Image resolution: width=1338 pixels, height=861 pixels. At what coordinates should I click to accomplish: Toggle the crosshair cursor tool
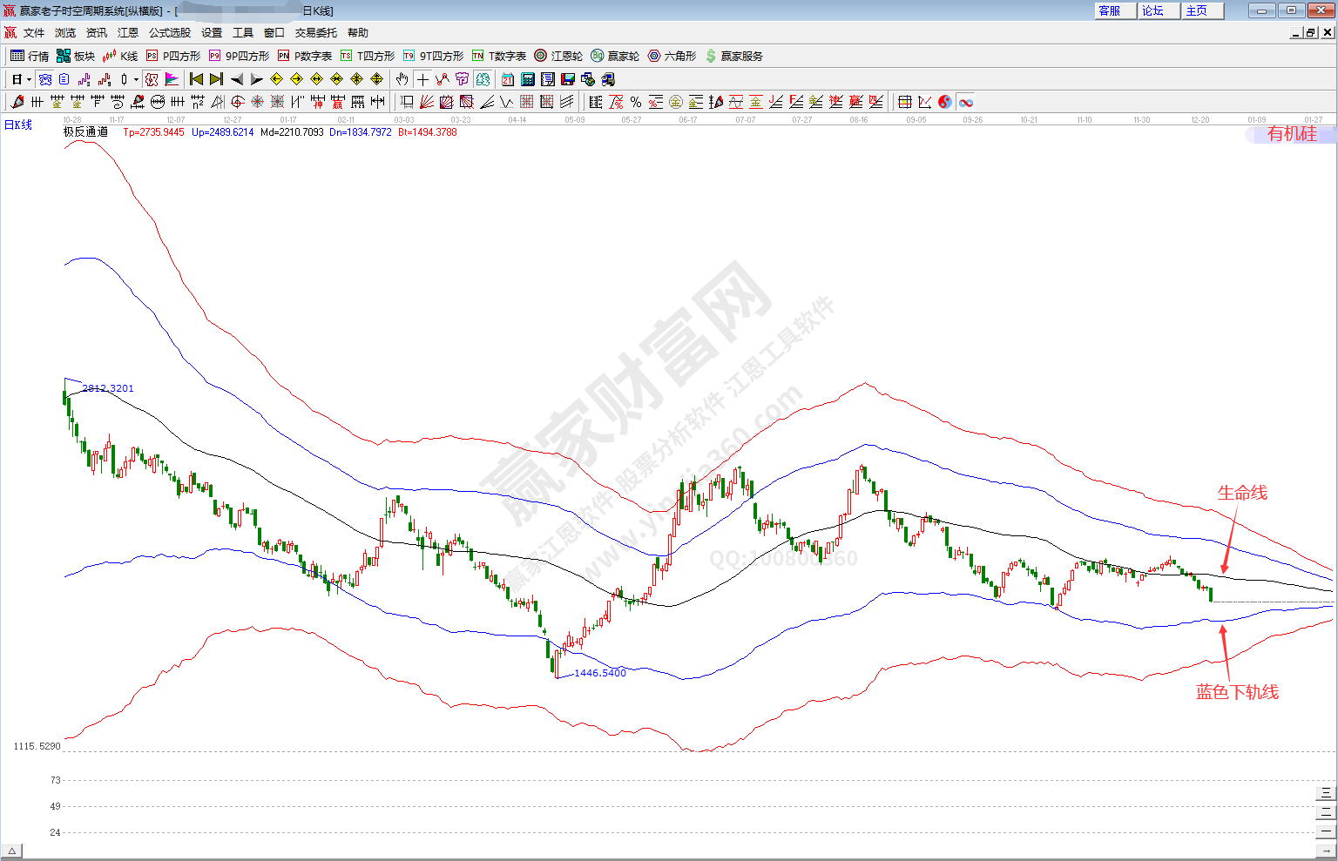[x=422, y=79]
